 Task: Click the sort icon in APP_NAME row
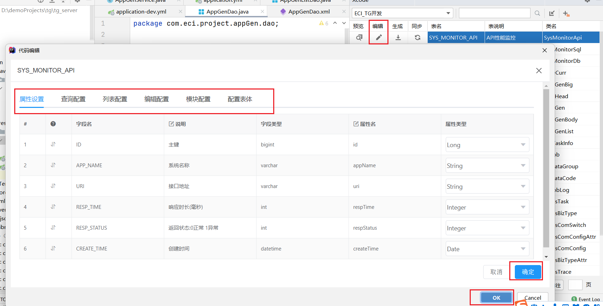tap(53, 165)
